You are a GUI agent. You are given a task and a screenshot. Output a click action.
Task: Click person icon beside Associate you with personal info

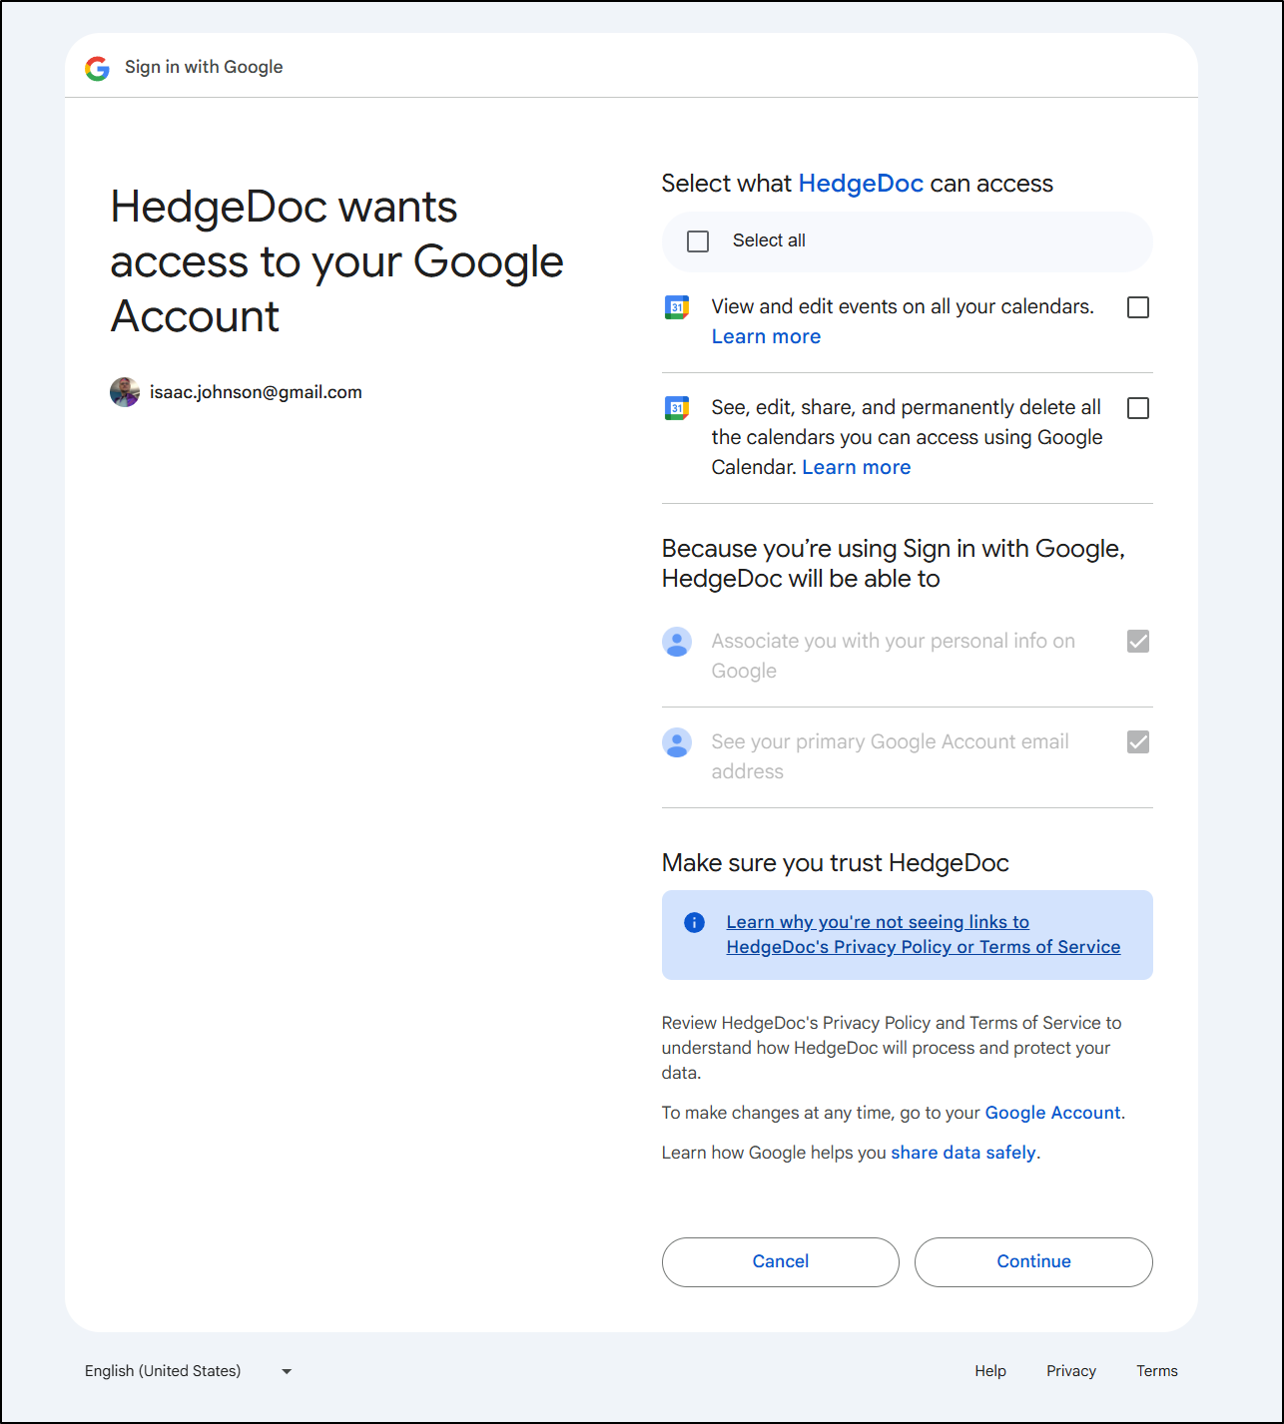click(677, 642)
